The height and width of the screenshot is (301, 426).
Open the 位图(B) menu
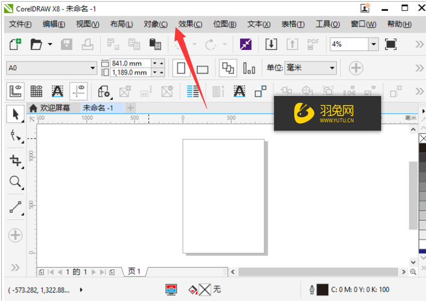point(224,25)
